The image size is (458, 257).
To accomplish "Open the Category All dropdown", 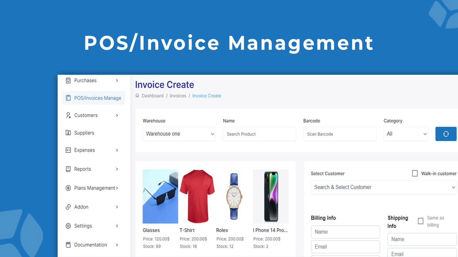I will coord(405,134).
